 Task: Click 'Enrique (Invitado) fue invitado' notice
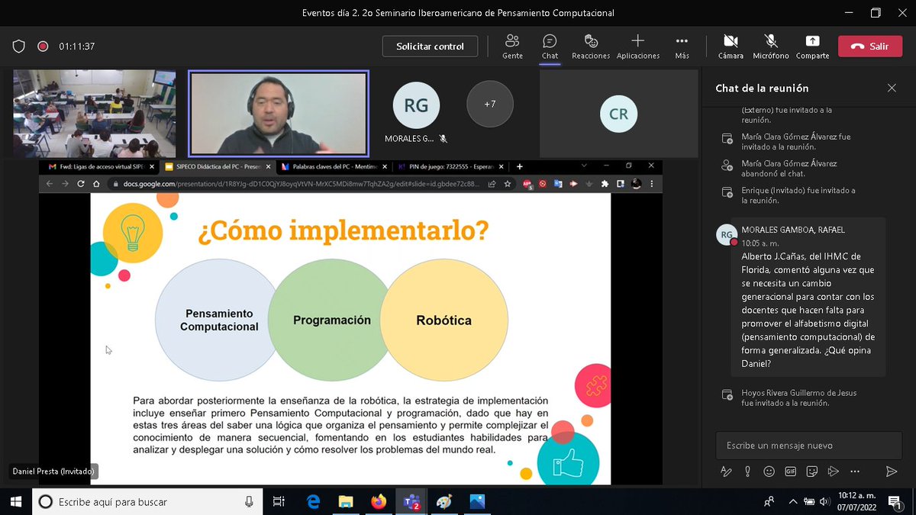798,195
